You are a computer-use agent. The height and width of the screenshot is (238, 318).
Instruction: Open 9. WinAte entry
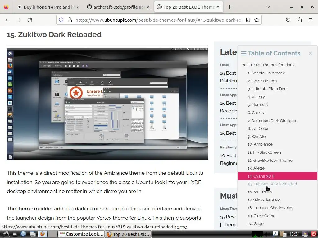click(257, 136)
